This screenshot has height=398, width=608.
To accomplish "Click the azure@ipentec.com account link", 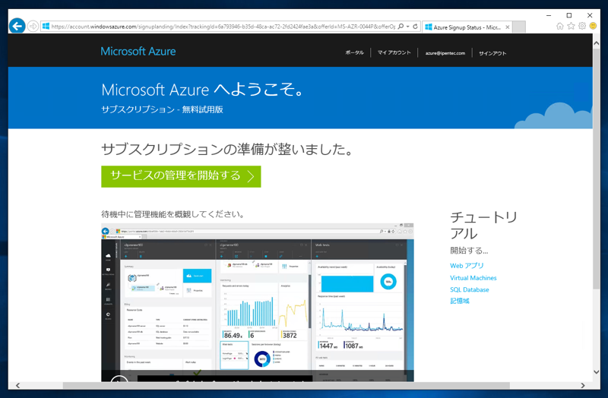I will click(x=445, y=53).
